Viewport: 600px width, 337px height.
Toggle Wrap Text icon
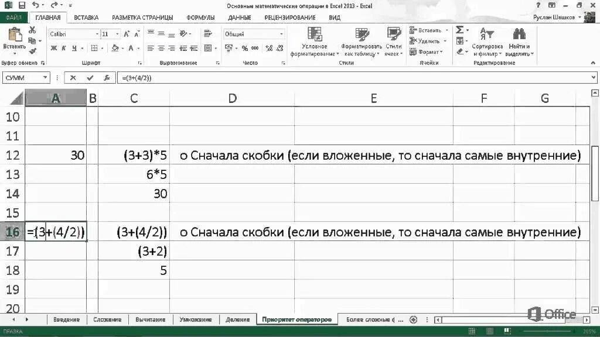[208, 33]
